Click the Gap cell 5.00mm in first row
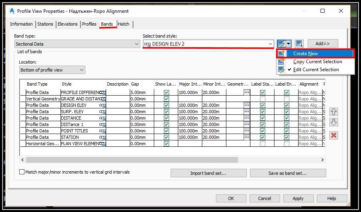361x212 pixels. tap(141, 92)
